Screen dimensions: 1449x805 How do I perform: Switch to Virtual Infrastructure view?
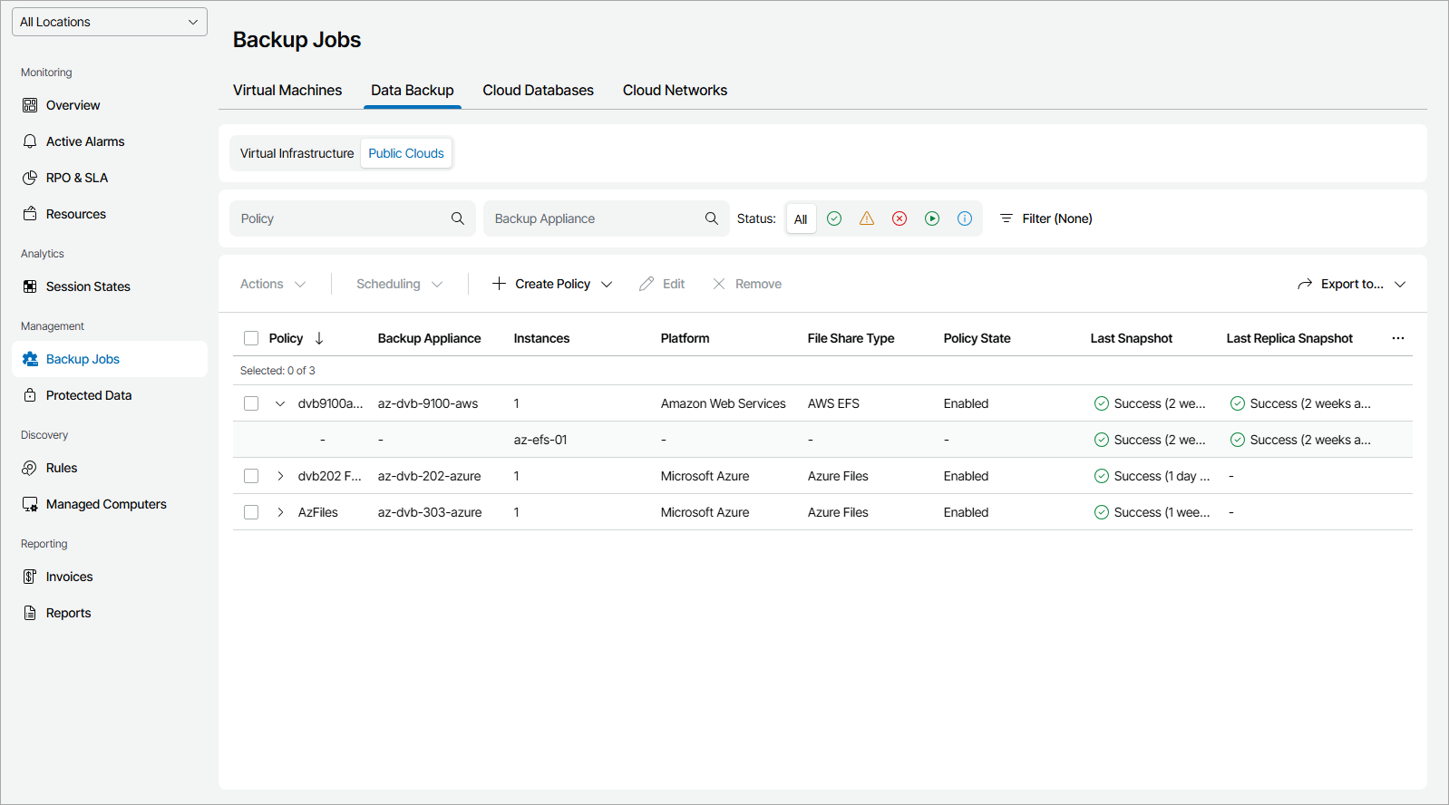click(297, 153)
